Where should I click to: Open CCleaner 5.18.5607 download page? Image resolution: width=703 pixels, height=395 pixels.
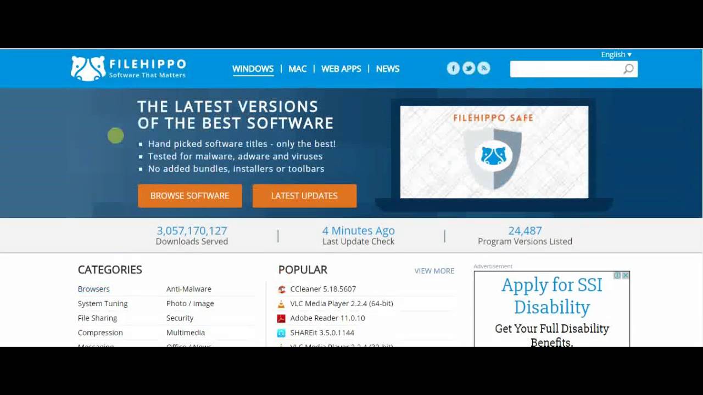click(323, 289)
